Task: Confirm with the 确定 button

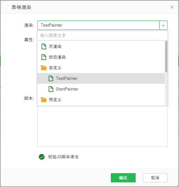Action: click(x=123, y=178)
